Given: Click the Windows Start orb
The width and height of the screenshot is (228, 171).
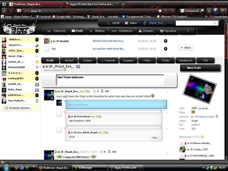Looking at the screenshot, I should pos(6,167).
